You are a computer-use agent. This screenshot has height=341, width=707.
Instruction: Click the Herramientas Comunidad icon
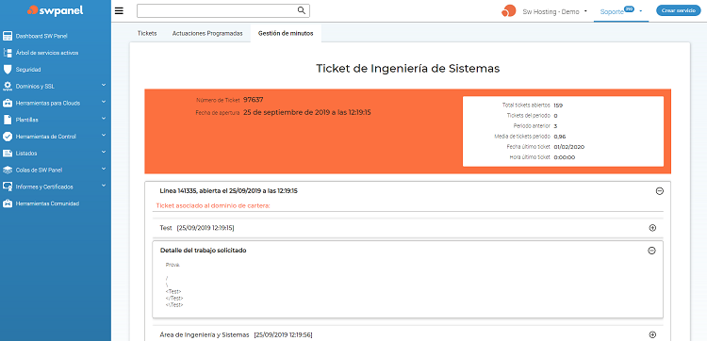[x=8, y=203]
